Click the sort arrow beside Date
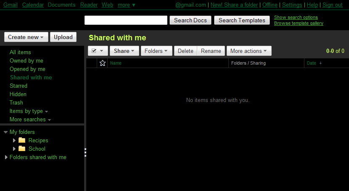349x191 pixels. (x=320, y=63)
